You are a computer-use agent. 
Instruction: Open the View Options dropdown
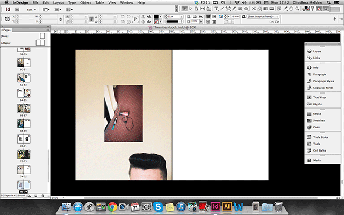pos(46,10)
